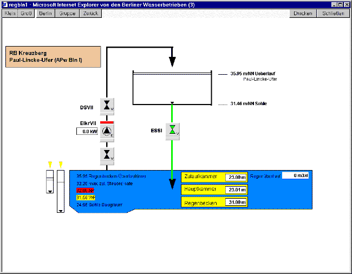Viewport: 352px width, 274px height.
Task: Click the Hauptkammer label
Action: pos(200,189)
